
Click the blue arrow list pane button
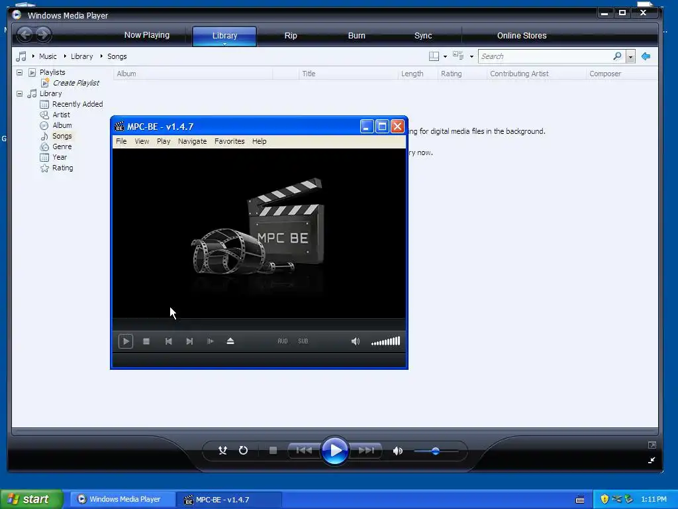[x=646, y=56]
